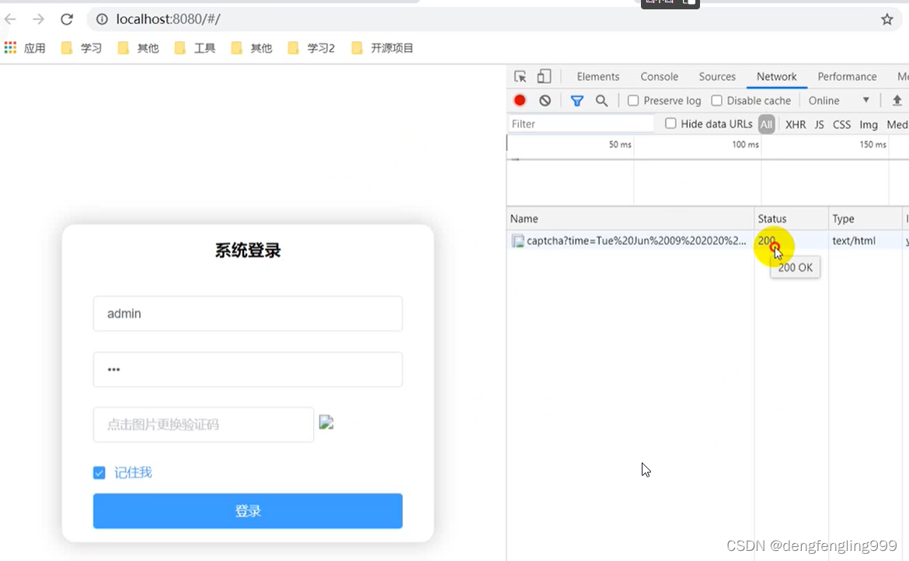Open the 开源项目 bookmark folder
This screenshot has width=909, height=561.
pyautogui.click(x=382, y=48)
